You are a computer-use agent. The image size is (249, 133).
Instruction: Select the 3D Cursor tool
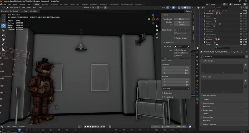[3, 21]
